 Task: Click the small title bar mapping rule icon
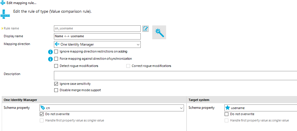[x=3, y=3]
